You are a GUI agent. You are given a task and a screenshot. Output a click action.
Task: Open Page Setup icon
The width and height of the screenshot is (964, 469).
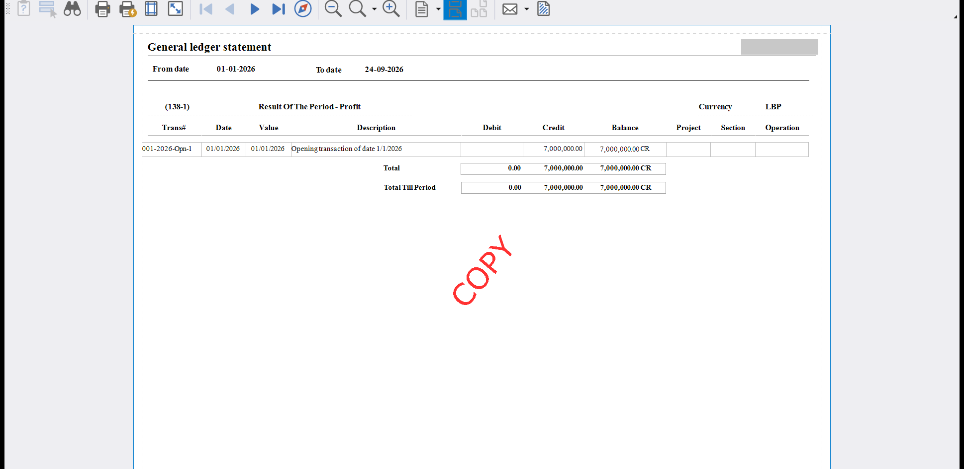(151, 9)
